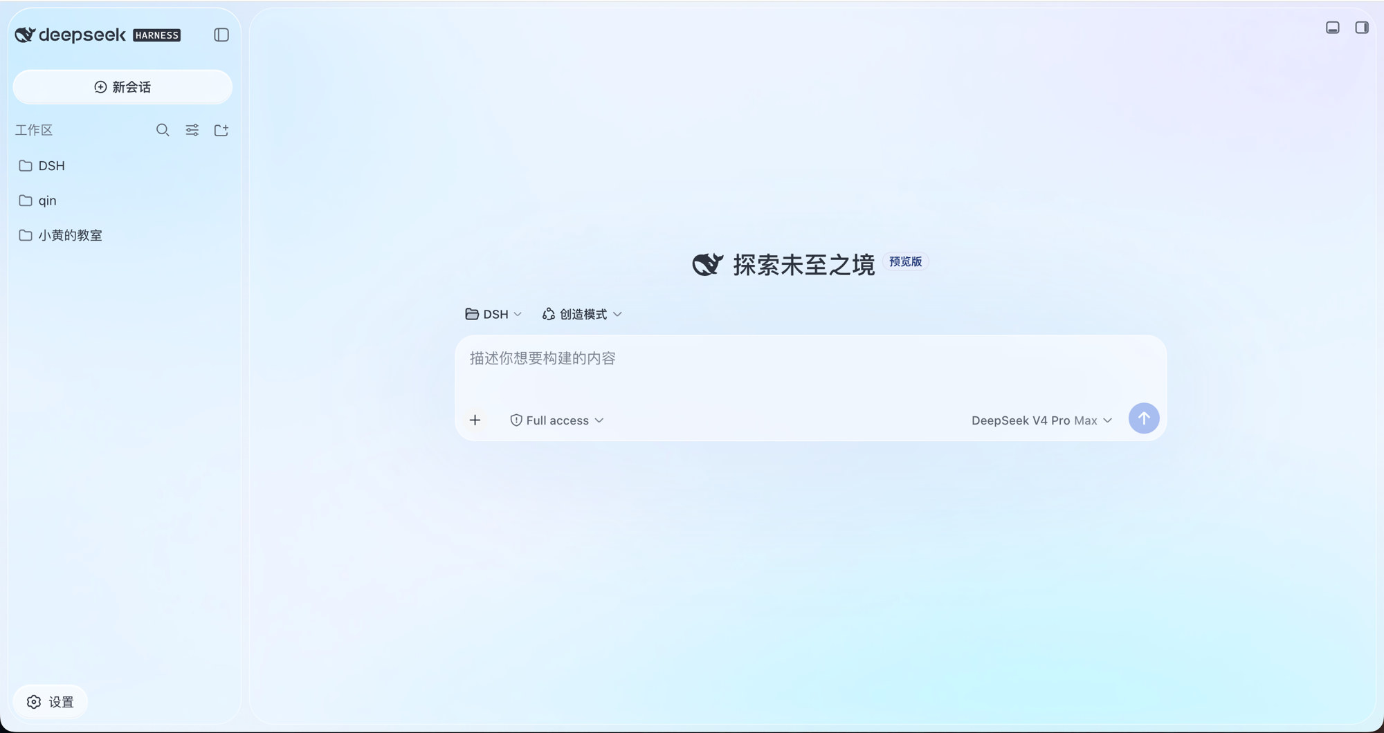Toggle the bottom panel icon at top right
Image resolution: width=1384 pixels, height=733 pixels.
1333,28
